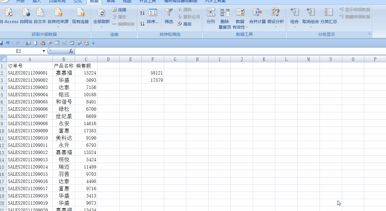Open the 分级显示 dialog launcher

point(369,34)
